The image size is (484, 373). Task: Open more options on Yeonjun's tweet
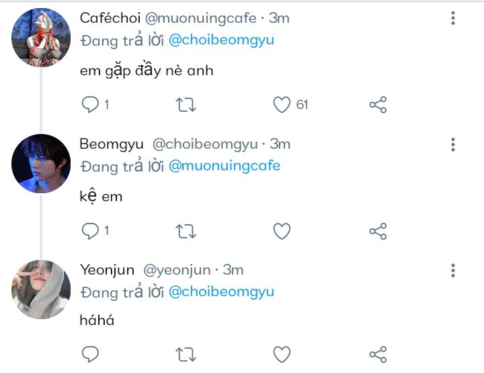(454, 271)
